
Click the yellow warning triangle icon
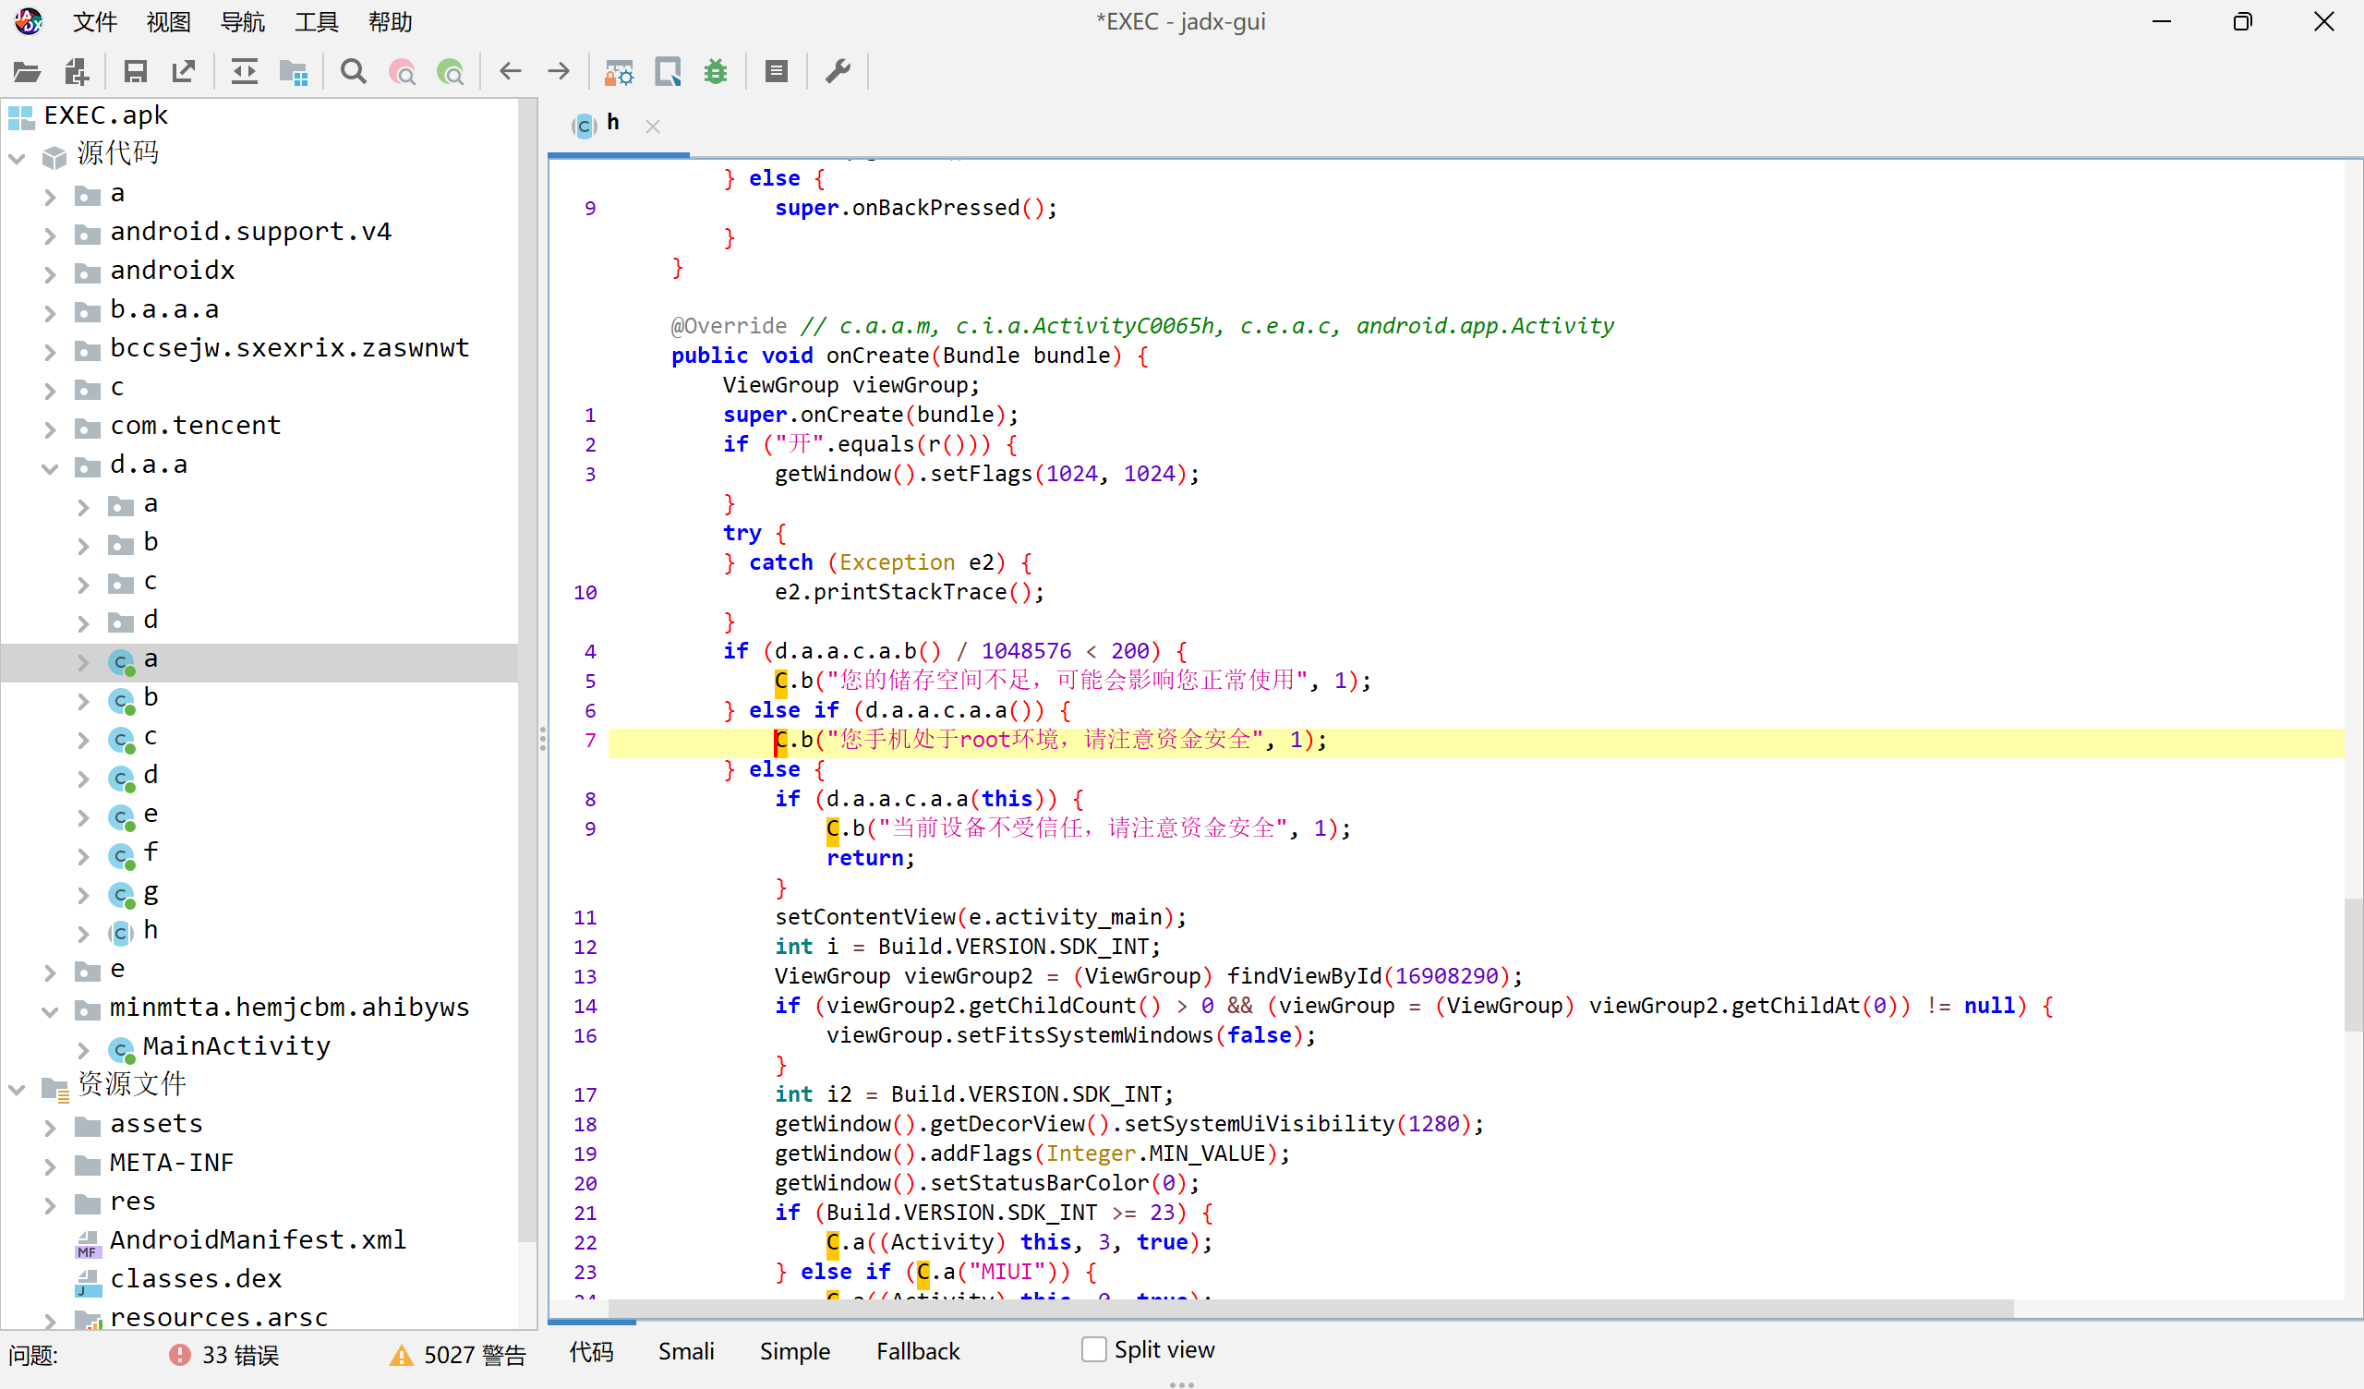pos(402,1355)
